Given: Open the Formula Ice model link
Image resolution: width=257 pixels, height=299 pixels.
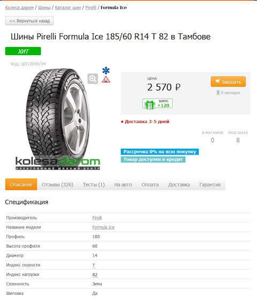Looking at the screenshot, I should pyautogui.click(x=103, y=227).
